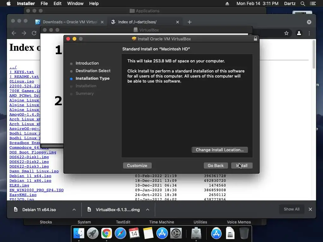Bookmark this page with star icon
This screenshot has width=323, height=242.
(x=286, y=33)
